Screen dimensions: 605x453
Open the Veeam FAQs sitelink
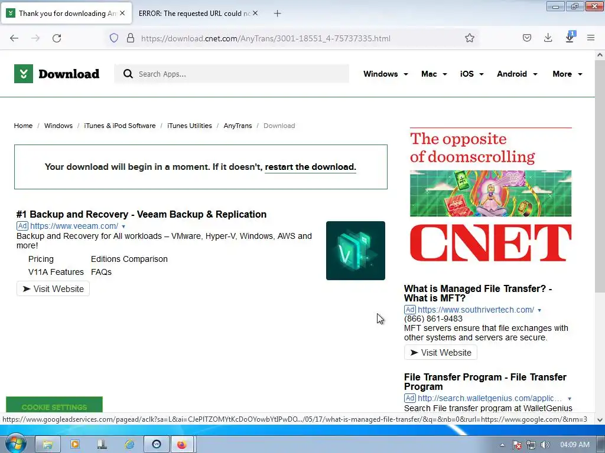click(101, 272)
